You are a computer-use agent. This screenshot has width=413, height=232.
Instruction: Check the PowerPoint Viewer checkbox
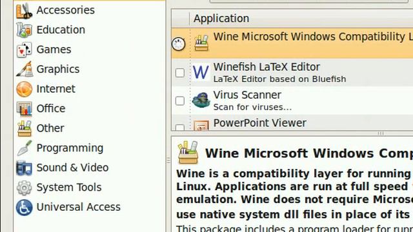click(180, 128)
